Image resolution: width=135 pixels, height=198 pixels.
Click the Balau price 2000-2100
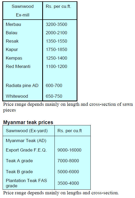[x=56, y=33]
